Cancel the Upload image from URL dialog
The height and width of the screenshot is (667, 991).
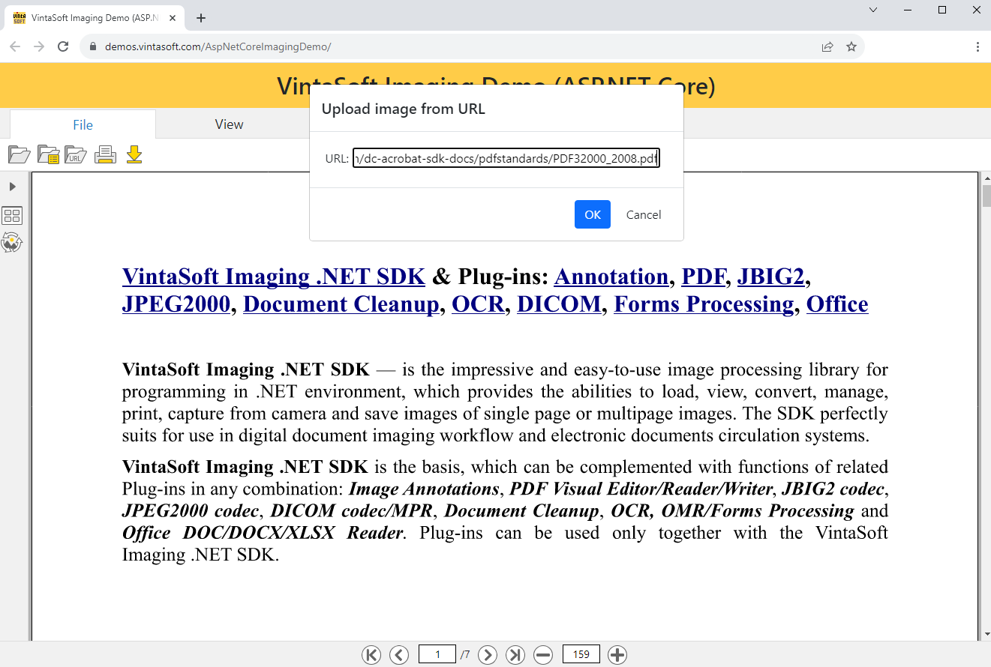[644, 214]
